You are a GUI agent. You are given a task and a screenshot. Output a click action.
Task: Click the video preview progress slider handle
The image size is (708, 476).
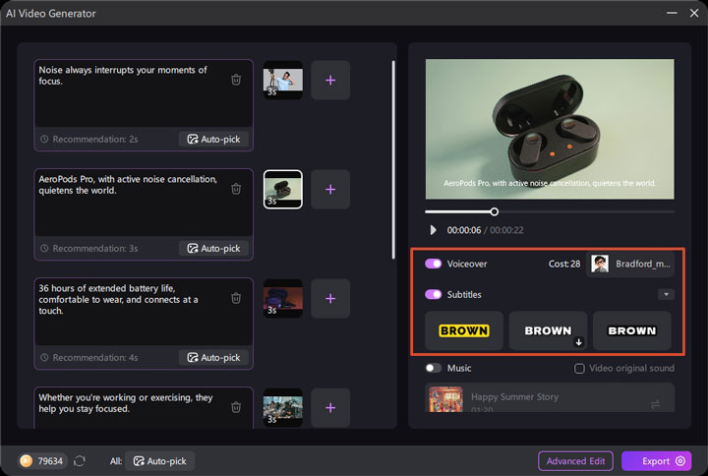point(494,211)
